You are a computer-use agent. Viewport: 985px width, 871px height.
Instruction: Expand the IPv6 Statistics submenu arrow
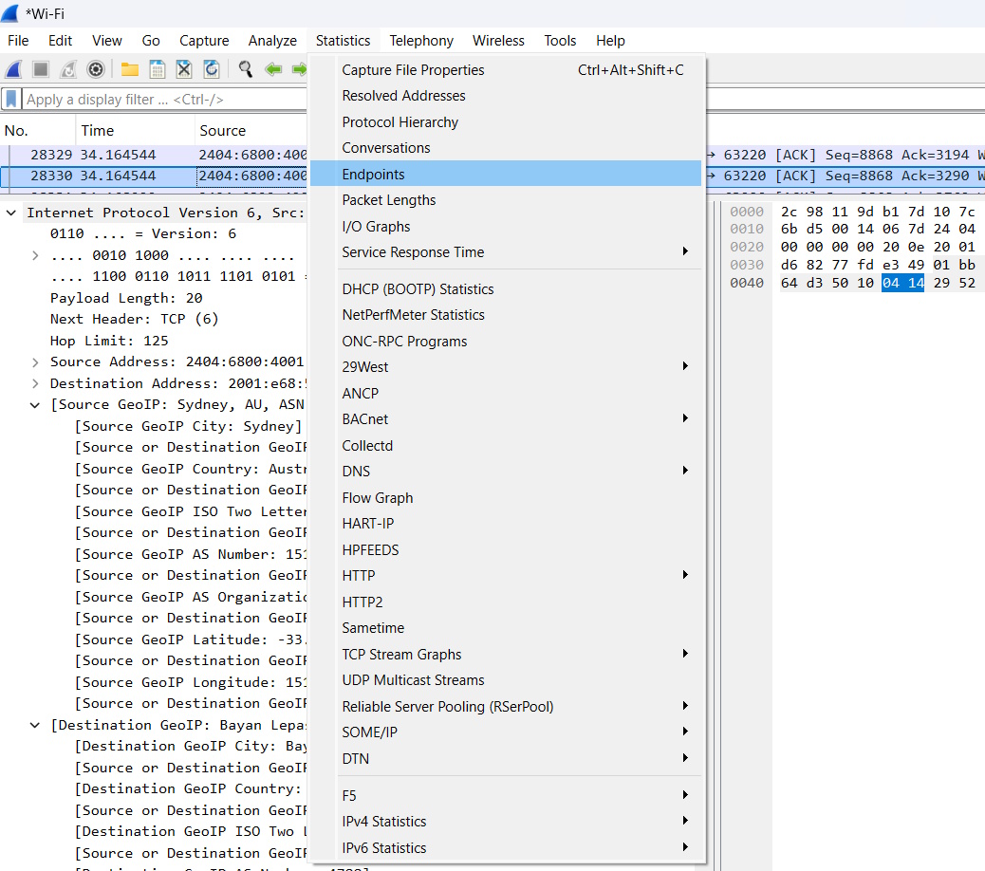coord(685,847)
